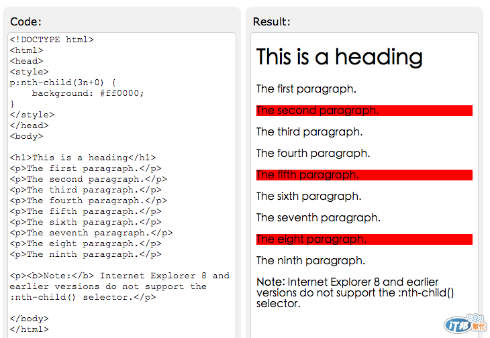Image resolution: width=490 pixels, height=338 pixels.
Task: Click 'The first paragraph.' in result
Action: pyautogui.click(x=306, y=89)
